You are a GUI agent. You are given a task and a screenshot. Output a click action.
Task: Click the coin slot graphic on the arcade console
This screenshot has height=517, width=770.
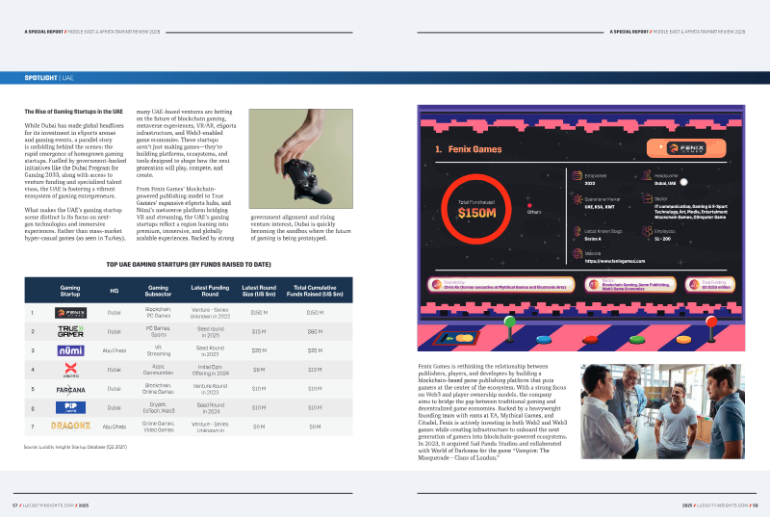455,338
